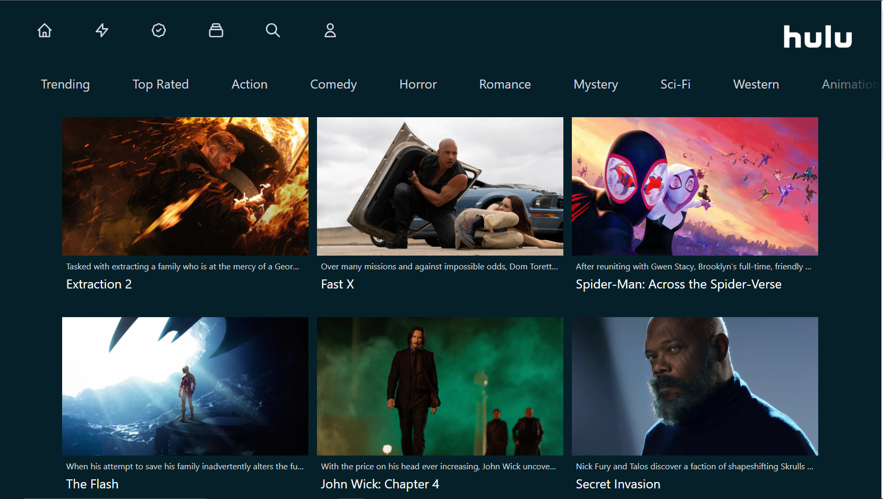Open the Extraction 2 thumbnail

185,186
